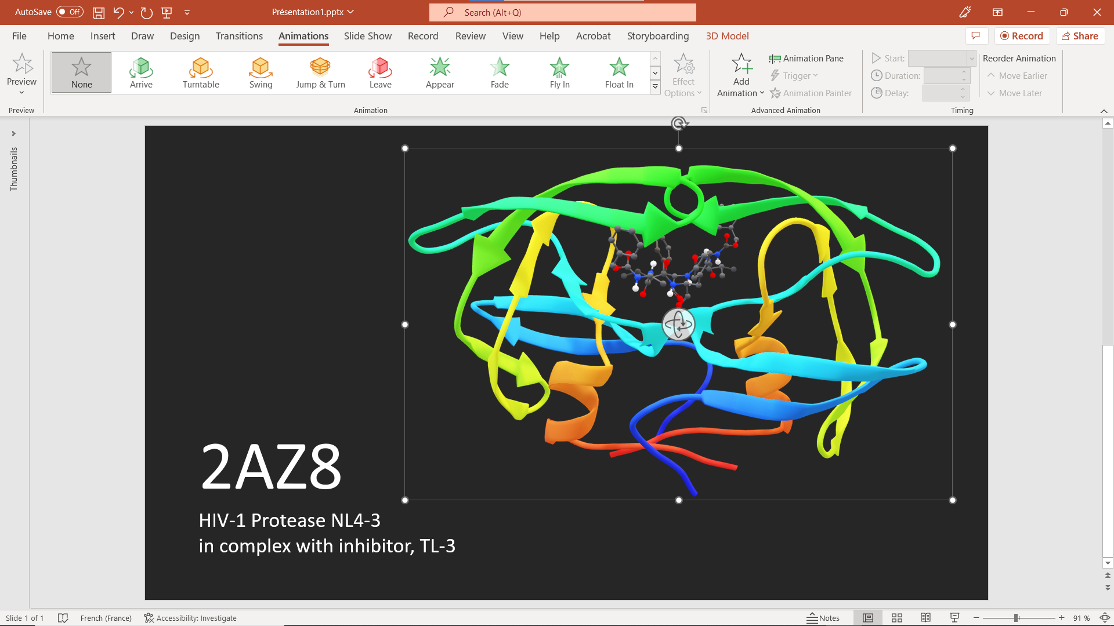Toggle the AutoSave switch
The width and height of the screenshot is (1114, 626).
point(70,12)
